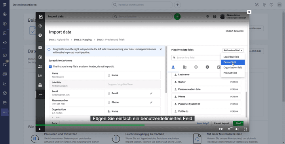
Task: Switch to Activity fields calendar tab icon
Action: click(x=219, y=67)
